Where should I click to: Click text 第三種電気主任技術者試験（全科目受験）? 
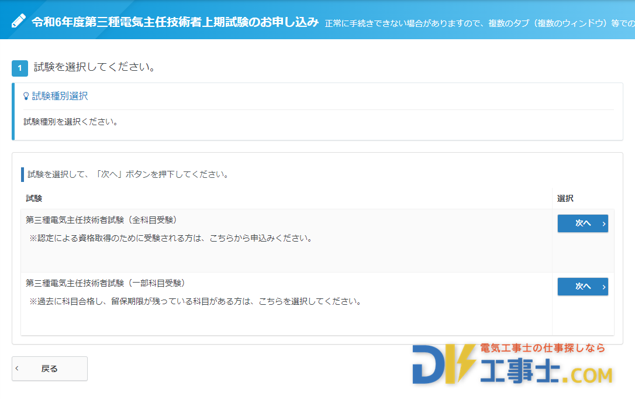102,220
